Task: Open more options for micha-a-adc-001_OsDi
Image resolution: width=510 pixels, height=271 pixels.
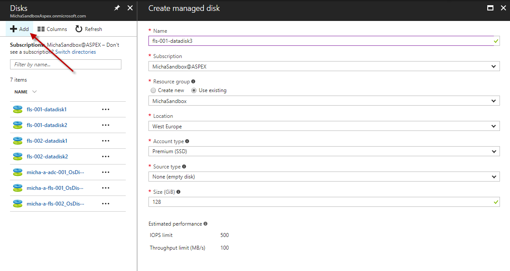Action: coord(106,172)
